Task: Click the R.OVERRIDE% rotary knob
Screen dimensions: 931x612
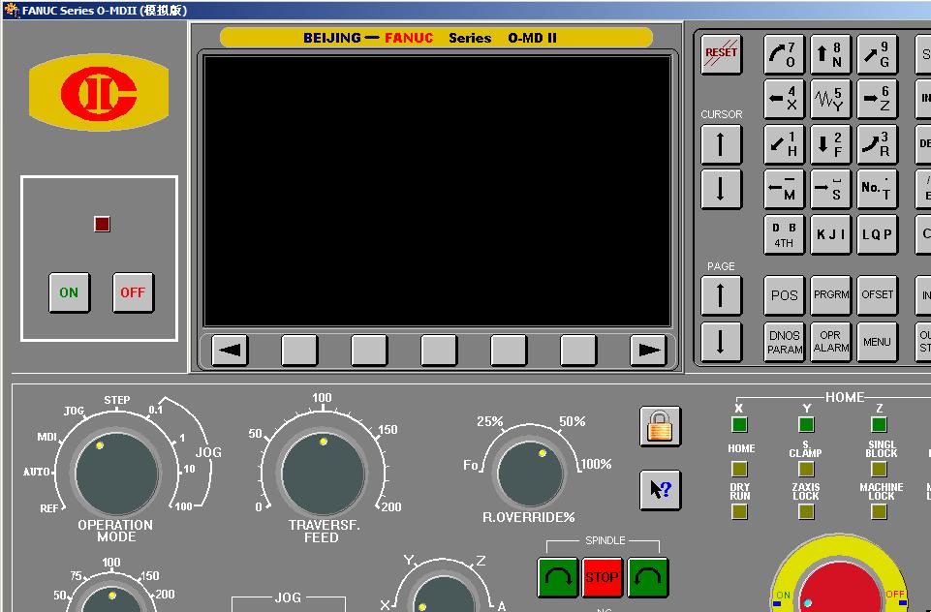Action: pos(530,474)
